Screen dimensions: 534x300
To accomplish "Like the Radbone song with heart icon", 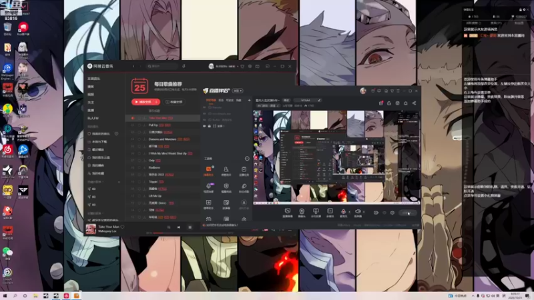I will click(139, 168).
